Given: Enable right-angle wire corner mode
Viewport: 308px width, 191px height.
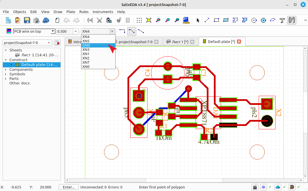Looking at the screenshot, I should coord(122,31).
